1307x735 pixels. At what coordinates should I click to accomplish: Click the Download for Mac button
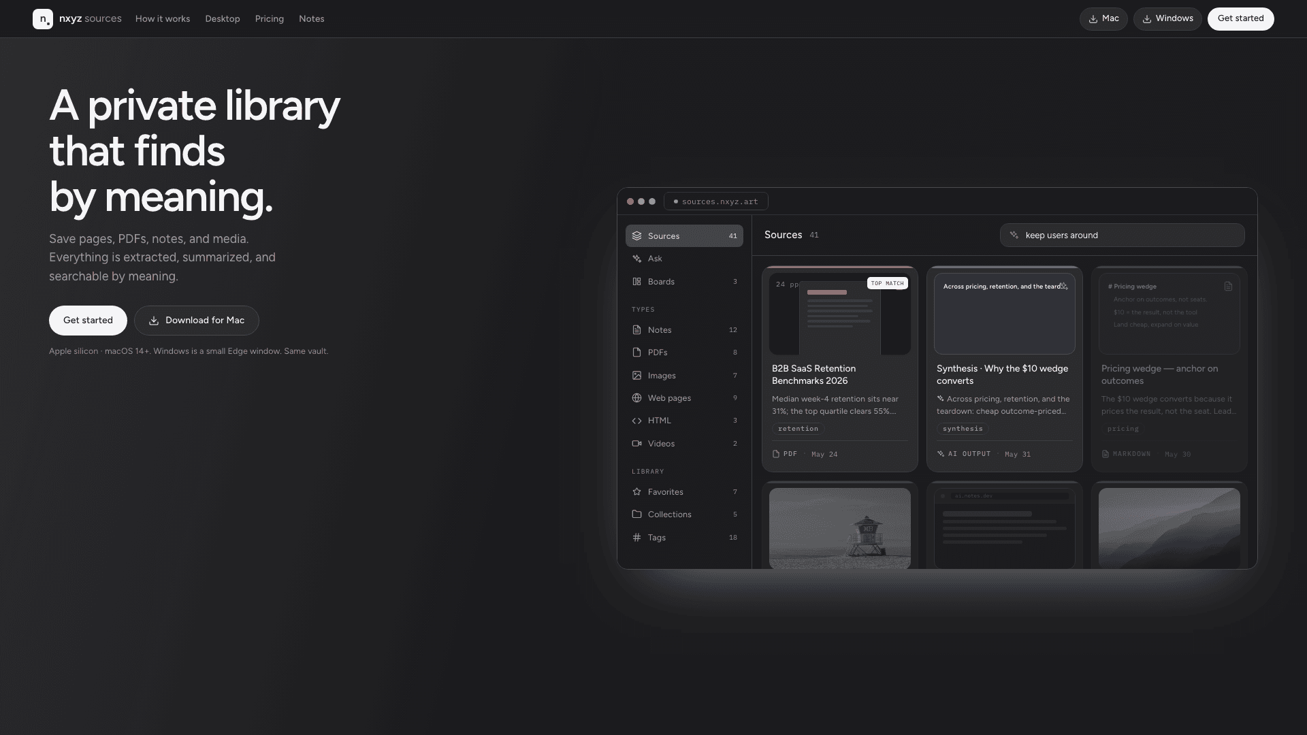click(x=197, y=321)
